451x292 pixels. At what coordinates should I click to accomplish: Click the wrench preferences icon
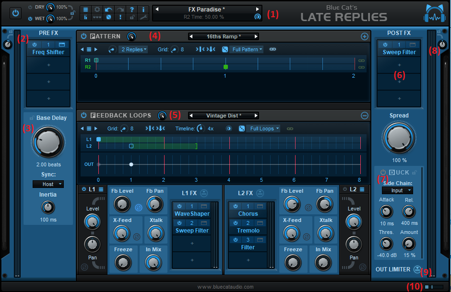[x=143, y=17]
